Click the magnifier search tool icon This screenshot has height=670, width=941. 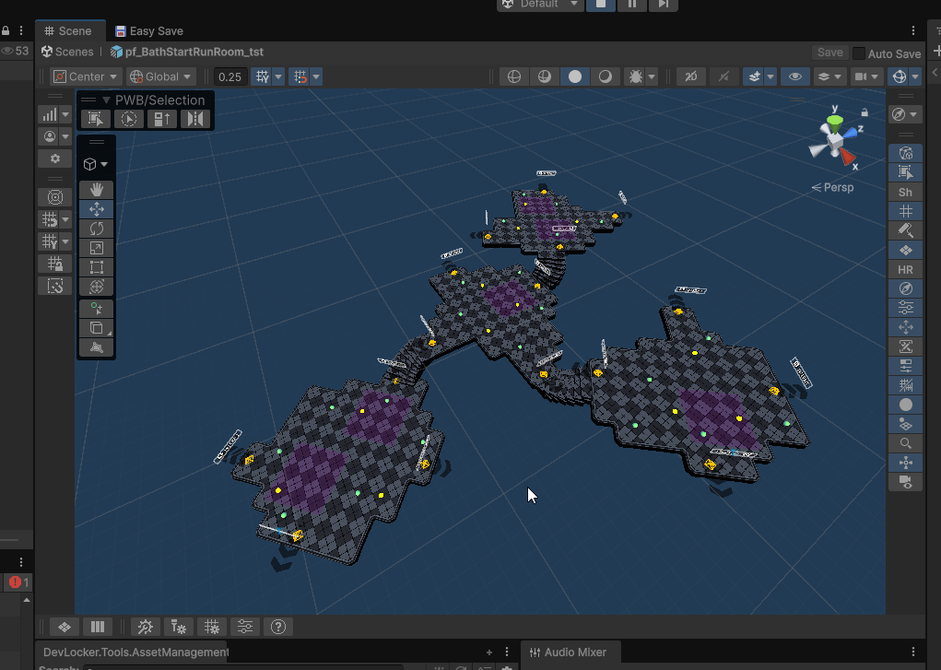pos(905,443)
